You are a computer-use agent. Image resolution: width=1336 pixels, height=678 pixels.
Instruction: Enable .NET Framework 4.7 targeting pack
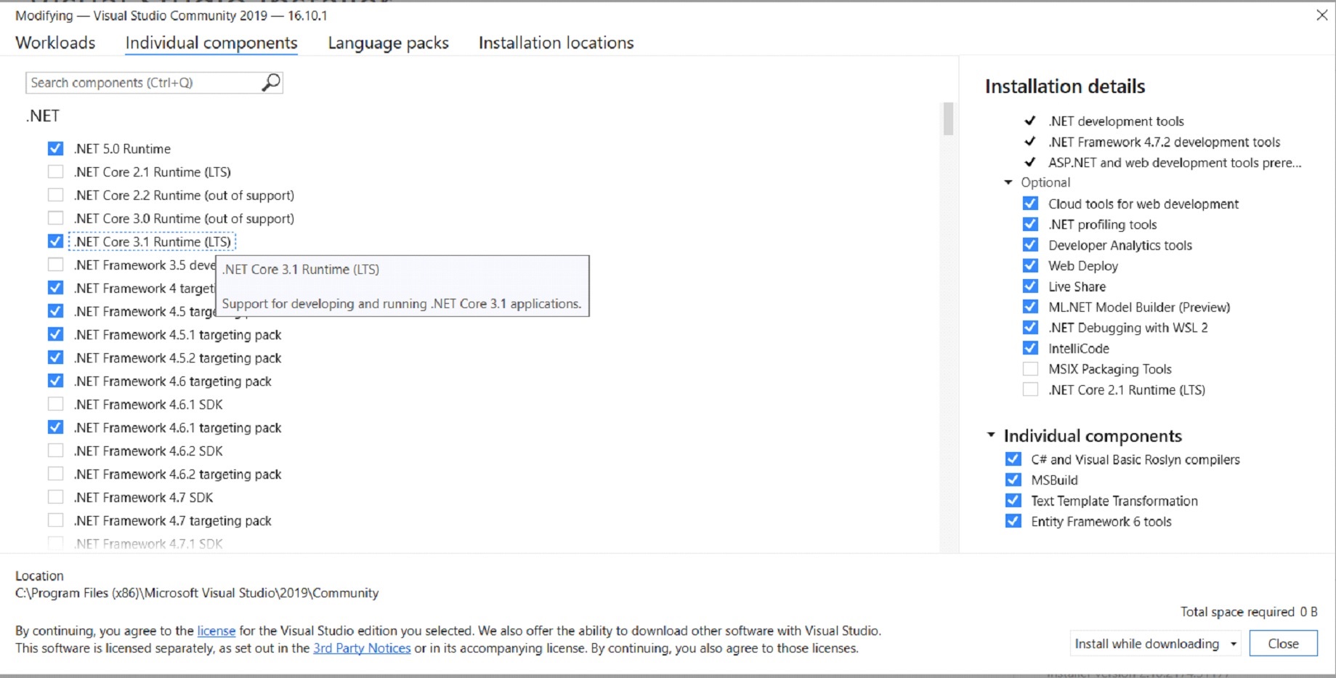click(x=55, y=521)
